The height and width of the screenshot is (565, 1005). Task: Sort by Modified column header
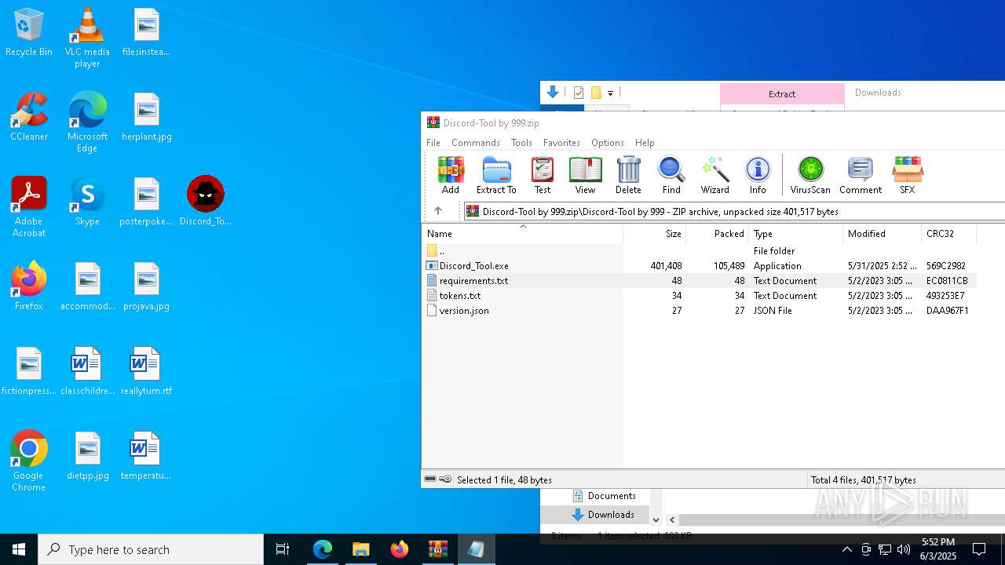[882, 234]
